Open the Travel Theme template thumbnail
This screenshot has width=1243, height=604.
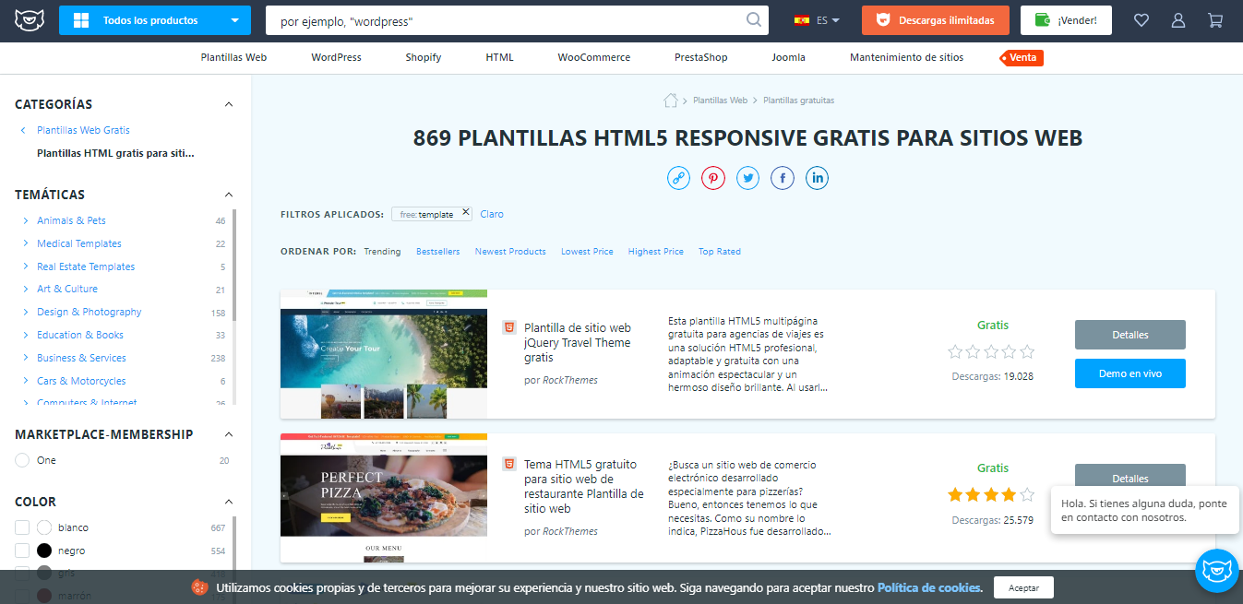(384, 354)
